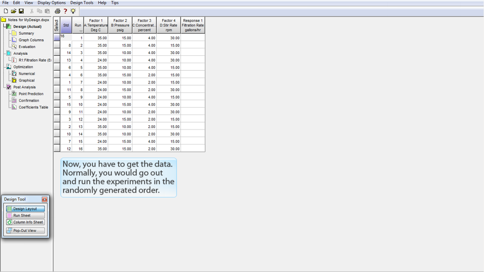This screenshot has height=272, width=484.
Task: Click the Open file folder icon
Action: pos(14,11)
